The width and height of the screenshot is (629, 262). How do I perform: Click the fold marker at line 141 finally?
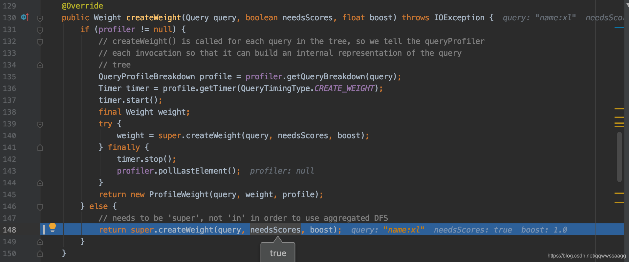point(40,148)
